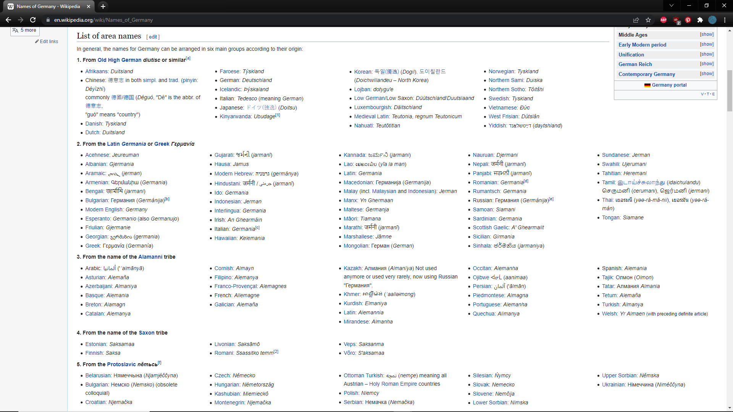The width and height of the screenshot is (733, 412).
Task: Open the Romani footnote 2 reference
Action: pyautogui.click(x=276, y=351)
